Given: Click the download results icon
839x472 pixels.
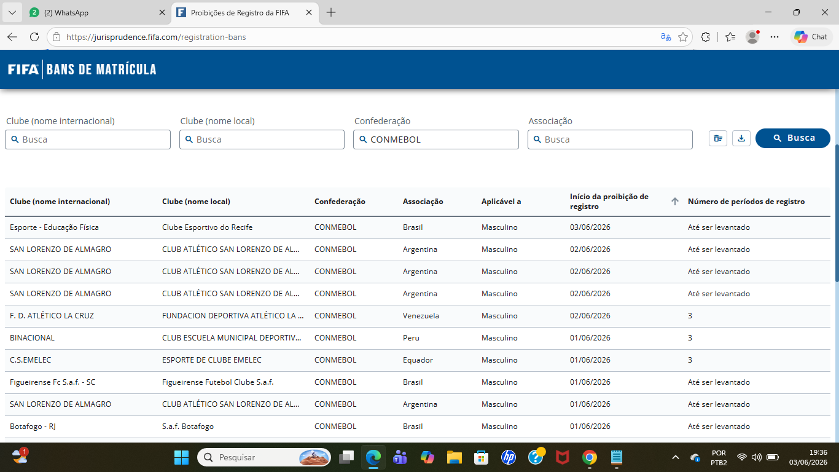Looking at the screenshot, I should click(x=741, y=138).
